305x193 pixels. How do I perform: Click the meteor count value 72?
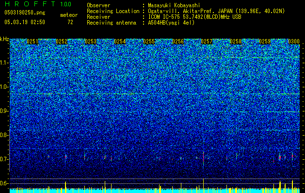[70, 22]
